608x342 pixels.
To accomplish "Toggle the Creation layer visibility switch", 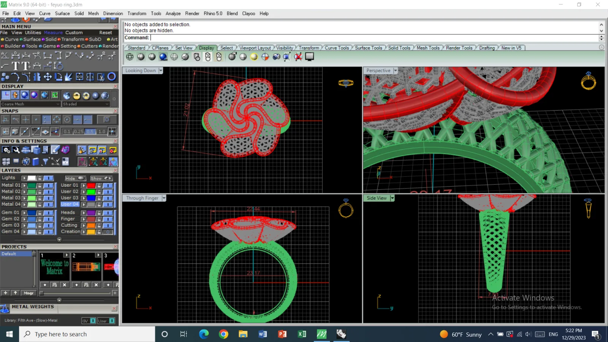I will pos(108,232).
